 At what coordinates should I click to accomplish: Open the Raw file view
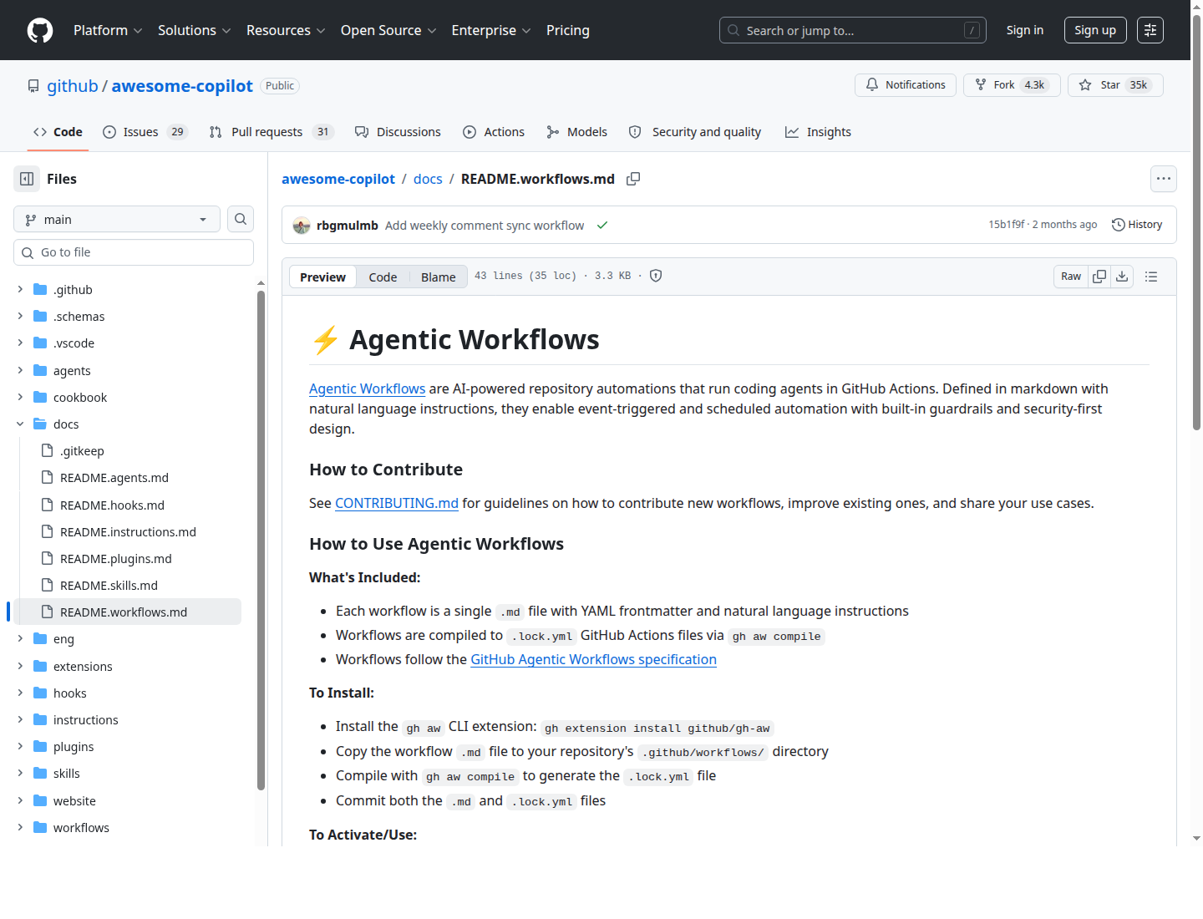pyautogui.click(x=1071, y=277)
